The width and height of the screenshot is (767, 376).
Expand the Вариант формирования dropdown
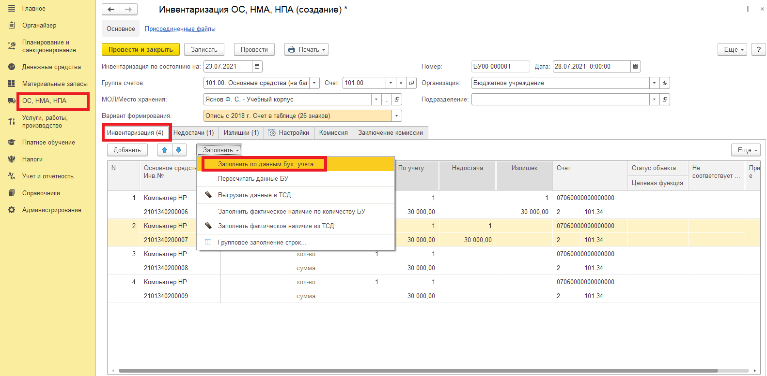397,116
